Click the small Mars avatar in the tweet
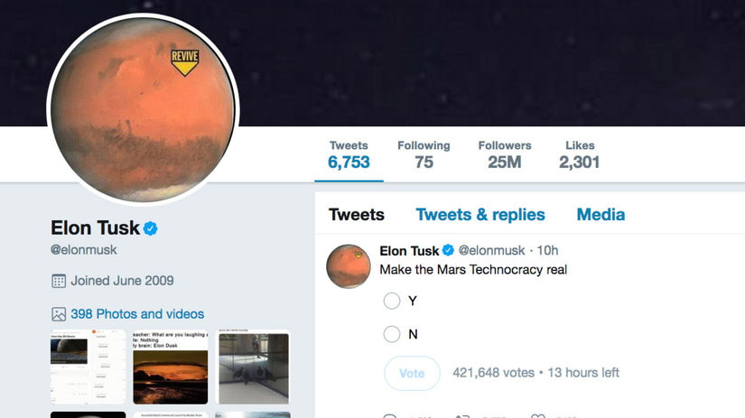Screen dimensions: 745x418 point(349,266)
